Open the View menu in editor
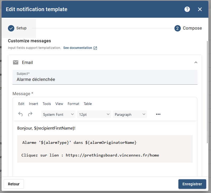 pyautogui.click(x=59, y=104)
